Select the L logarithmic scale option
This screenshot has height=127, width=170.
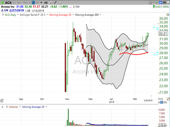pos(161,102)
